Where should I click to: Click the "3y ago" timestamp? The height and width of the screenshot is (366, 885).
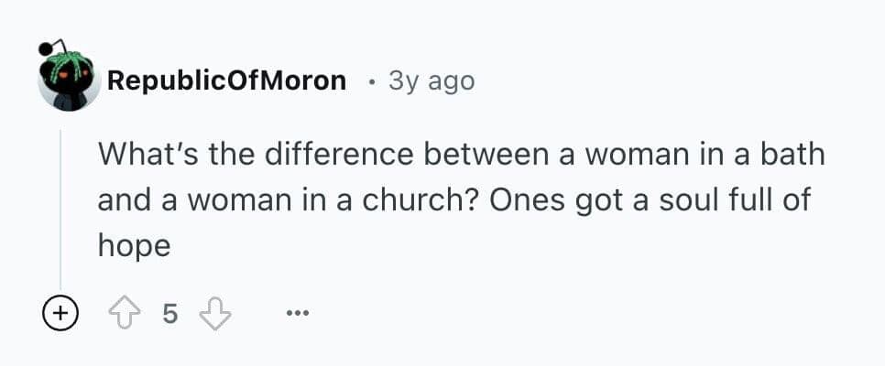coord(432,81)
